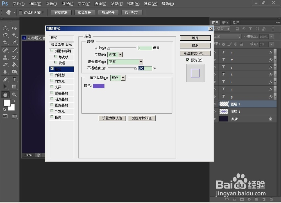Expand effects of layer g

click(275, 97)
